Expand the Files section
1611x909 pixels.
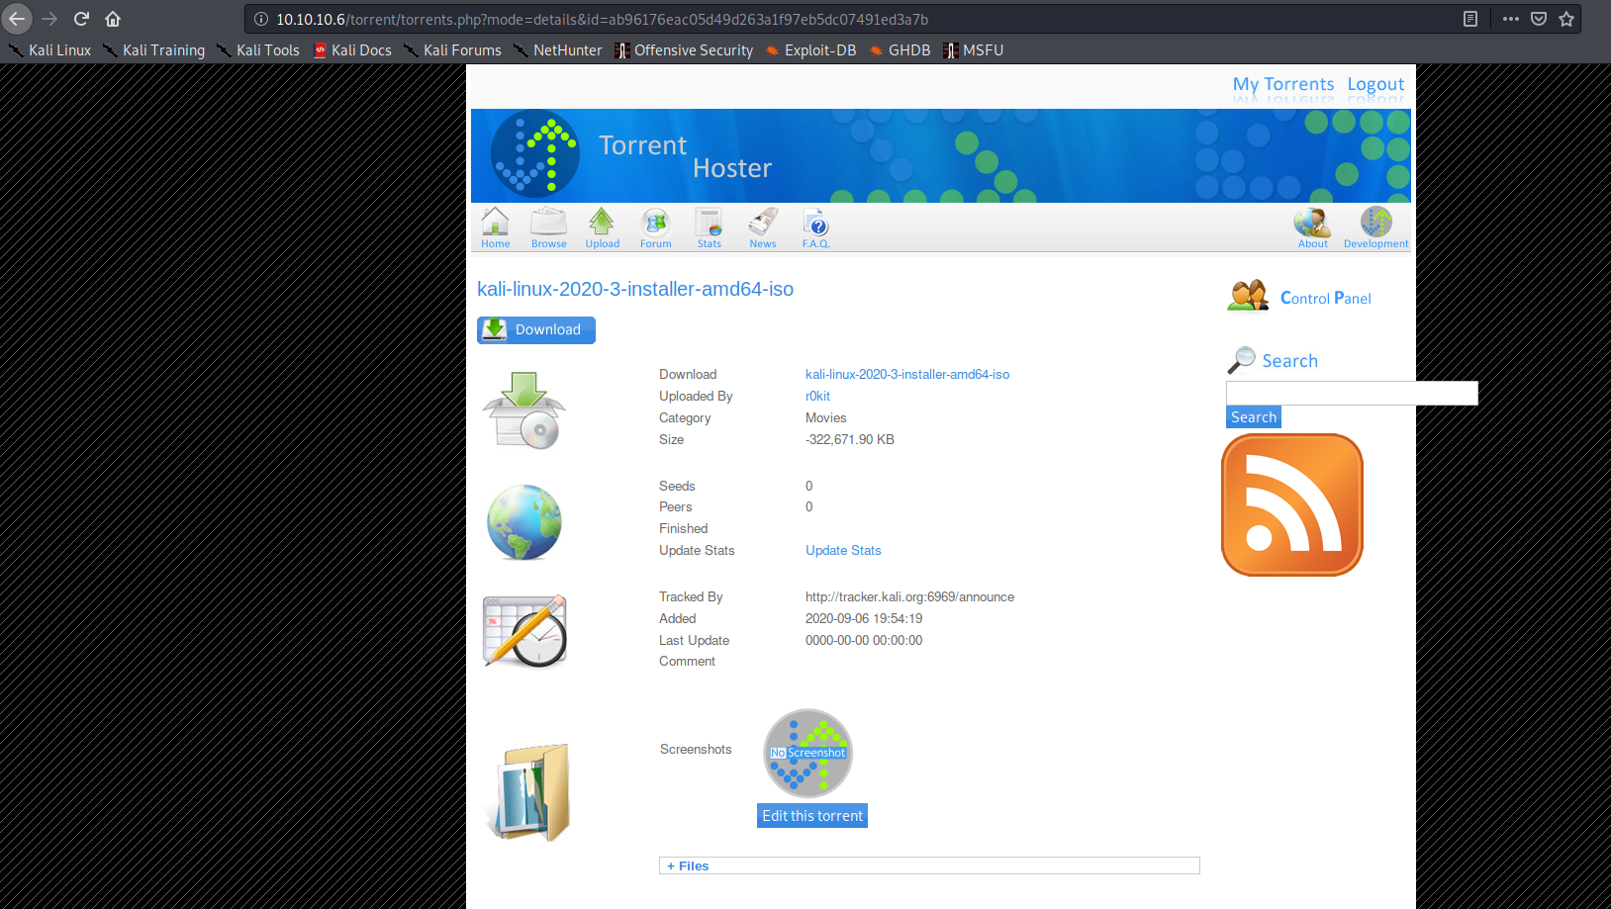[x=688, y=865]
